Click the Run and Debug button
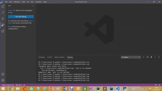 [x=21, y=17]
